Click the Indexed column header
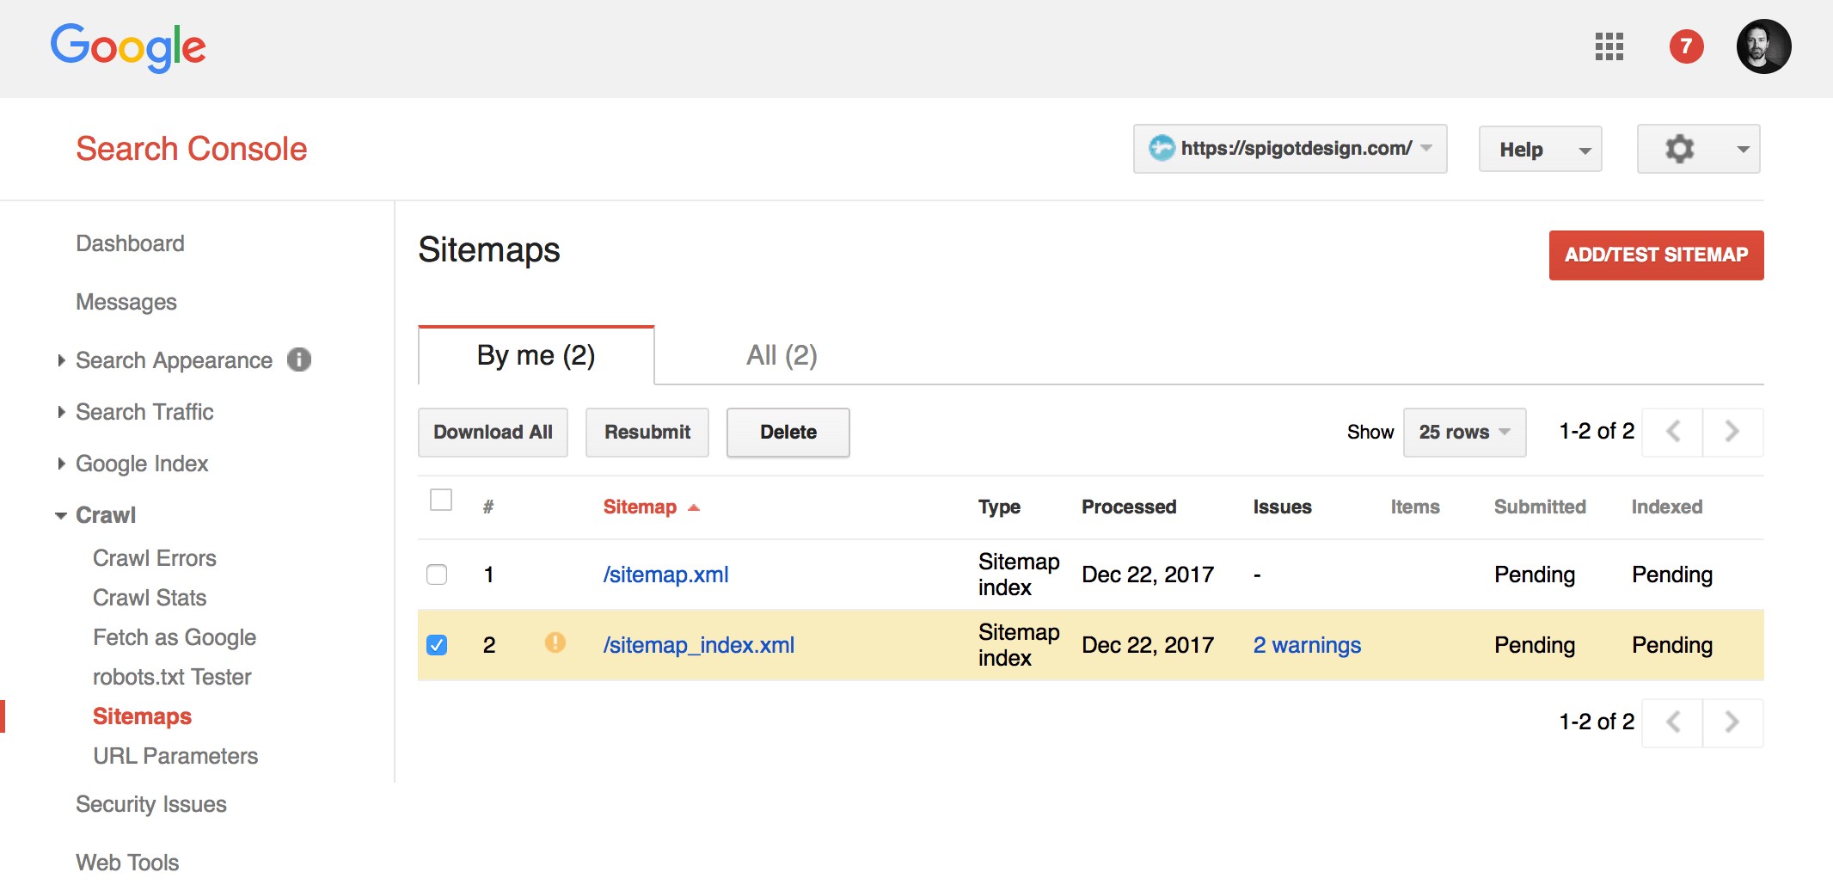The image size is (1833, 891). [x=1667, y=507]
